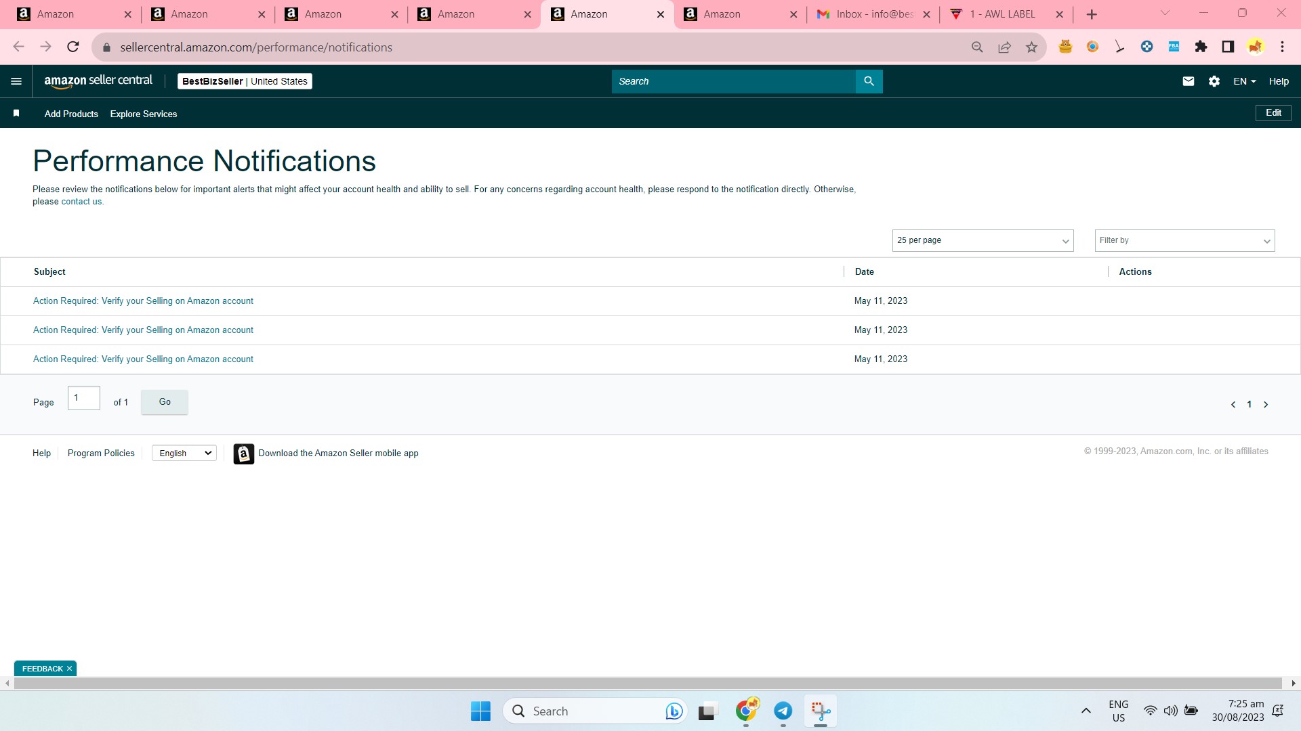Open the Filter by dropdown
Viewport: 1301px width, 731px height.
pos(1184,240)
